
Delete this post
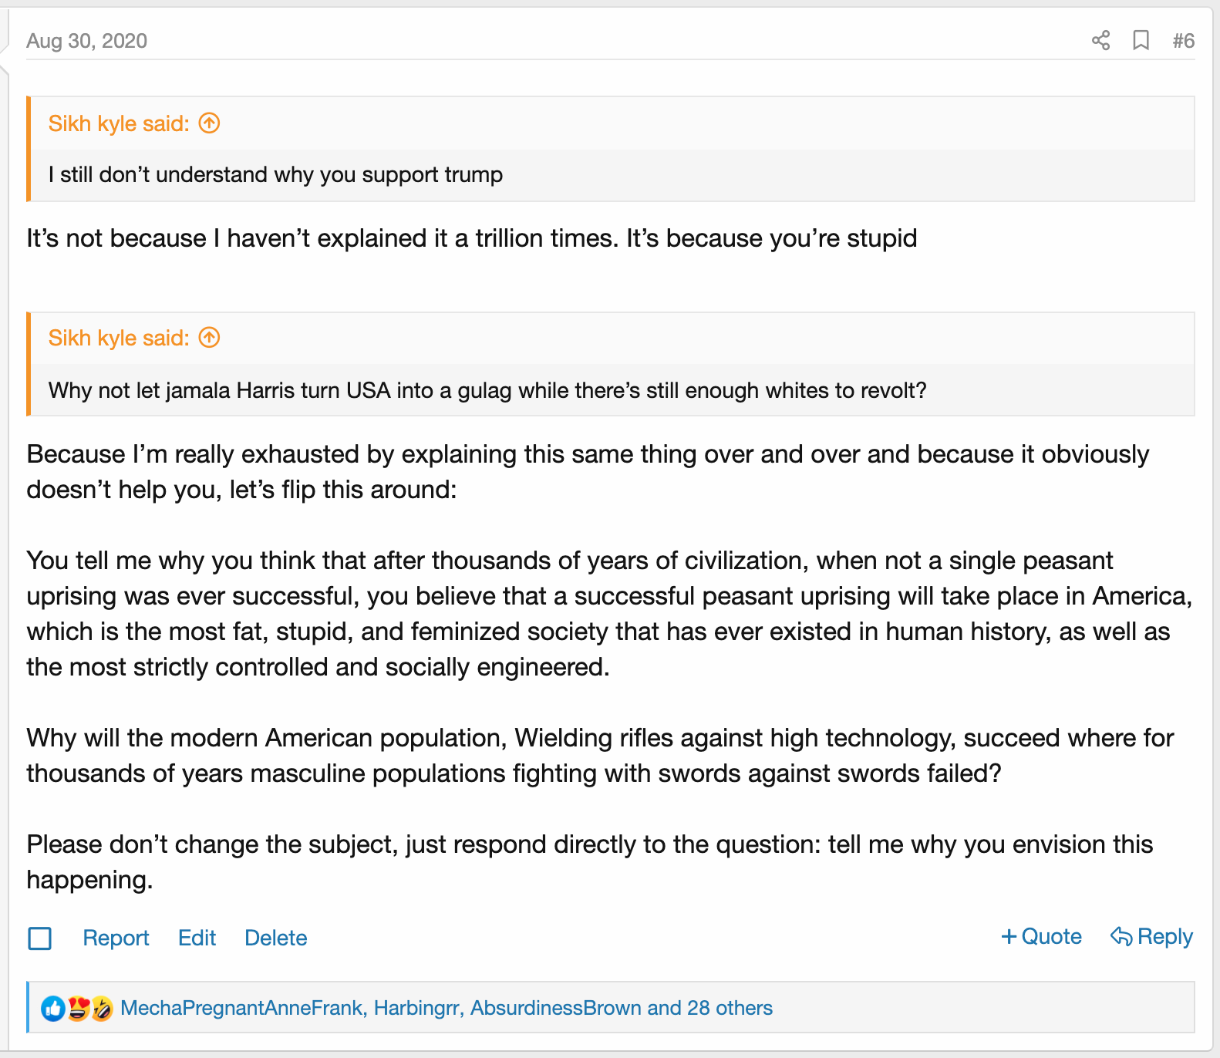[x=275, y=938]
